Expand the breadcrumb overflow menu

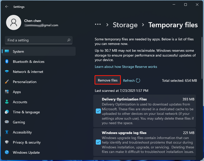[98, 25]
